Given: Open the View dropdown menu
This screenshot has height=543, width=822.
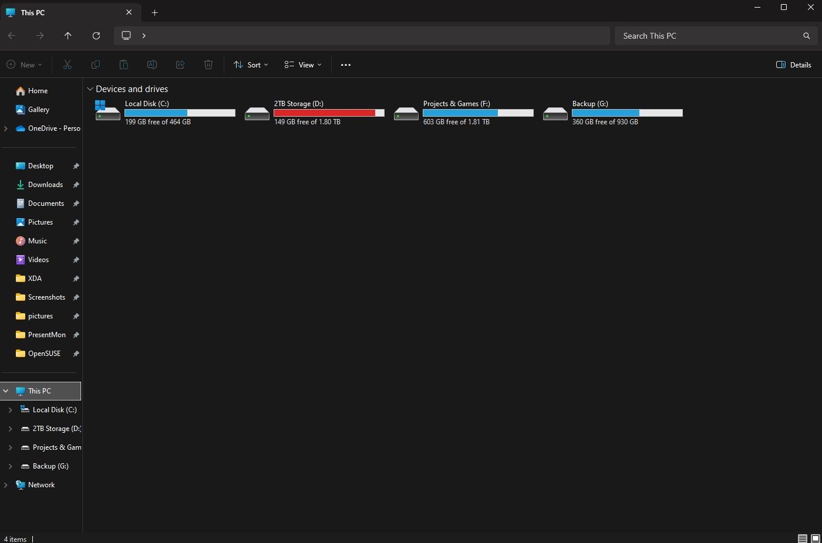Looking at the screenshot, I should (303, 65).
